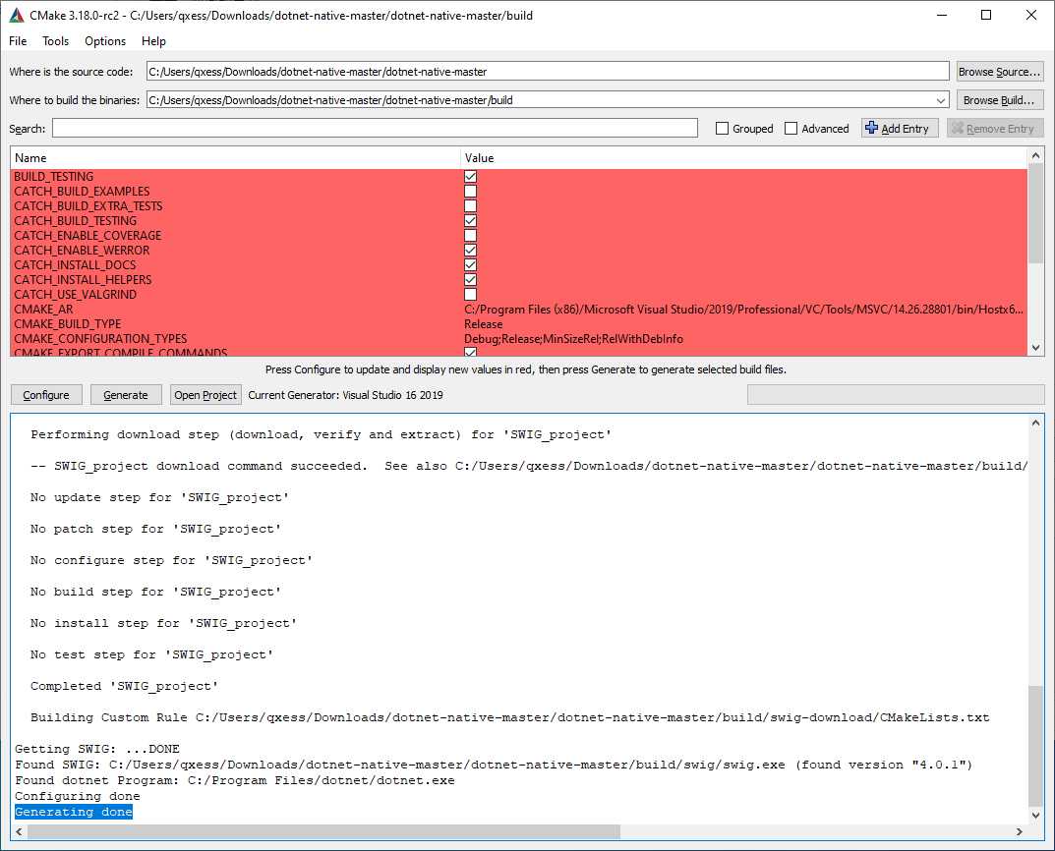
Task: Select the CATCH_USE_VALGRIND entry name
Action: click(x=76, y=295)
